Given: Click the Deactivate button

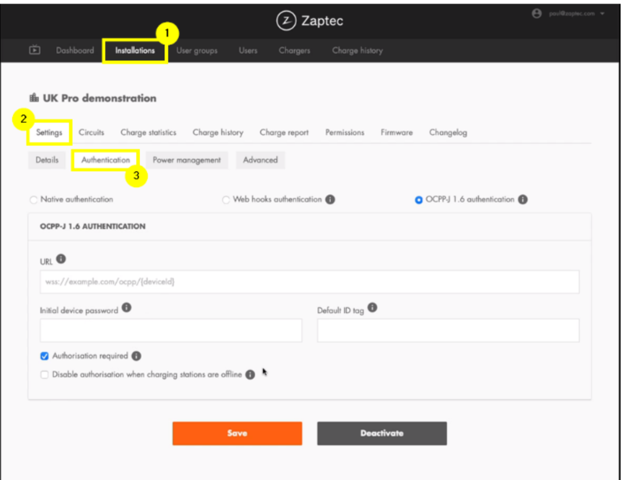Looking at the screenshot, I should tap(382, 433).
